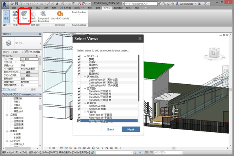This screenshot has width=234, height=156.
Task: Switch to the 管理 ribbon tab
Action: pyautogui.click(x=98, y=8)
